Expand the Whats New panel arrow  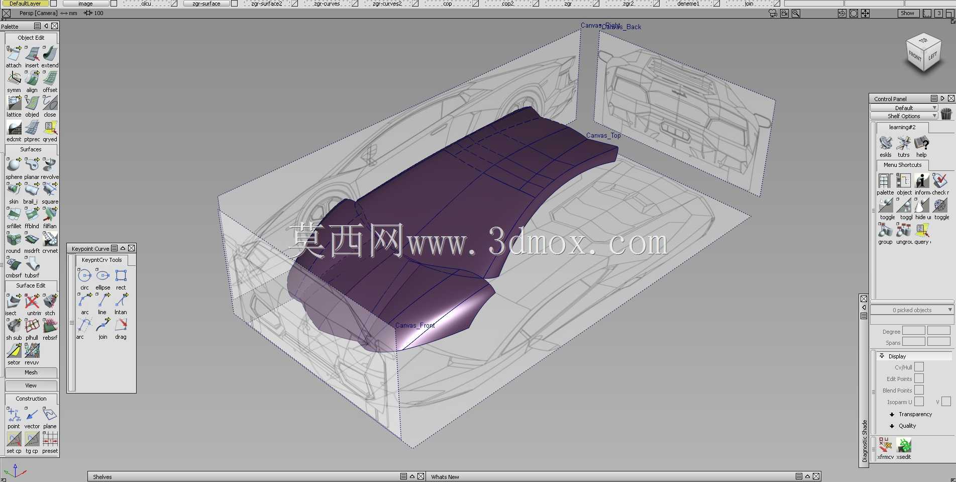pos(807,476)
